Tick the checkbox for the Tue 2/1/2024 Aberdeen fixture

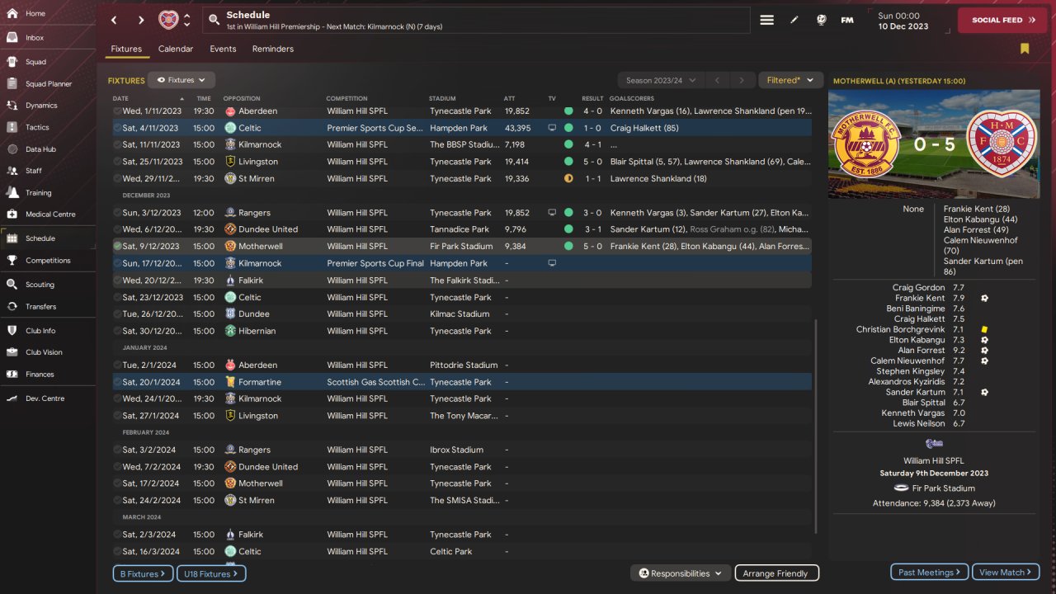pyautogui.click(x=117, y=365)
